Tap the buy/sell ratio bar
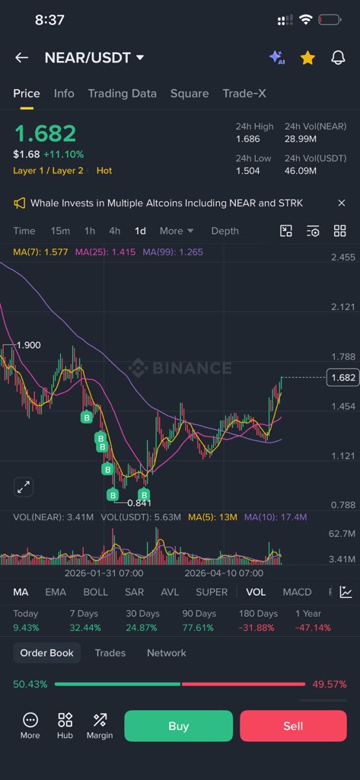The height and width of the screenshot is (780, 360). click(x=180, y=685)
